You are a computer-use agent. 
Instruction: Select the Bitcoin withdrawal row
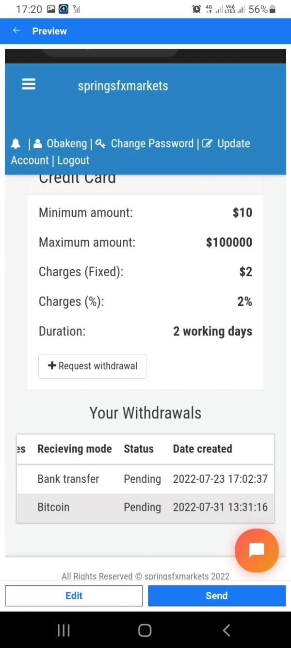click(x=145, y=508)
